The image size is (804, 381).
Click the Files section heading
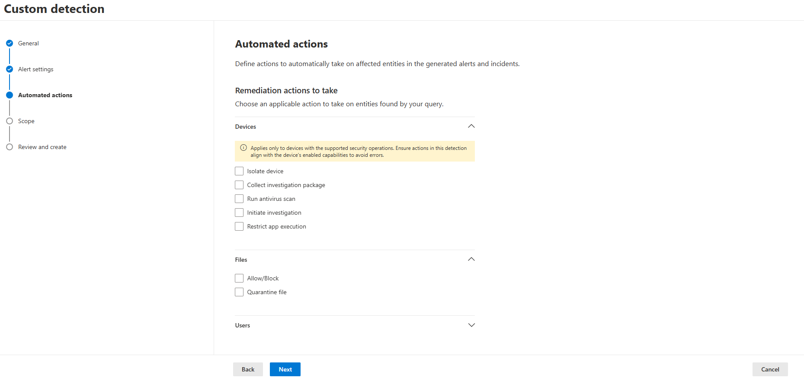[241, 260]
